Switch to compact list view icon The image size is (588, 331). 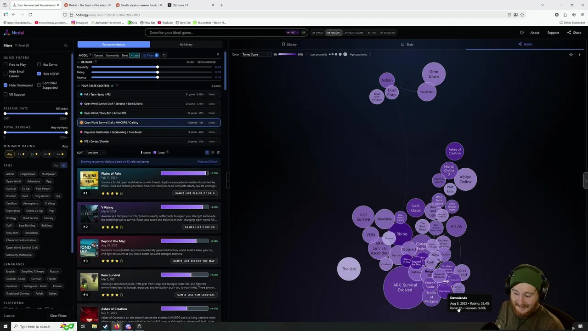coord(212,152)
